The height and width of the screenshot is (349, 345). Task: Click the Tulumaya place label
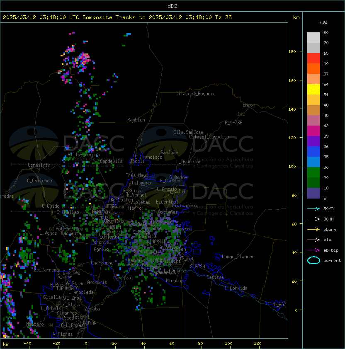(x=141, y=183)
